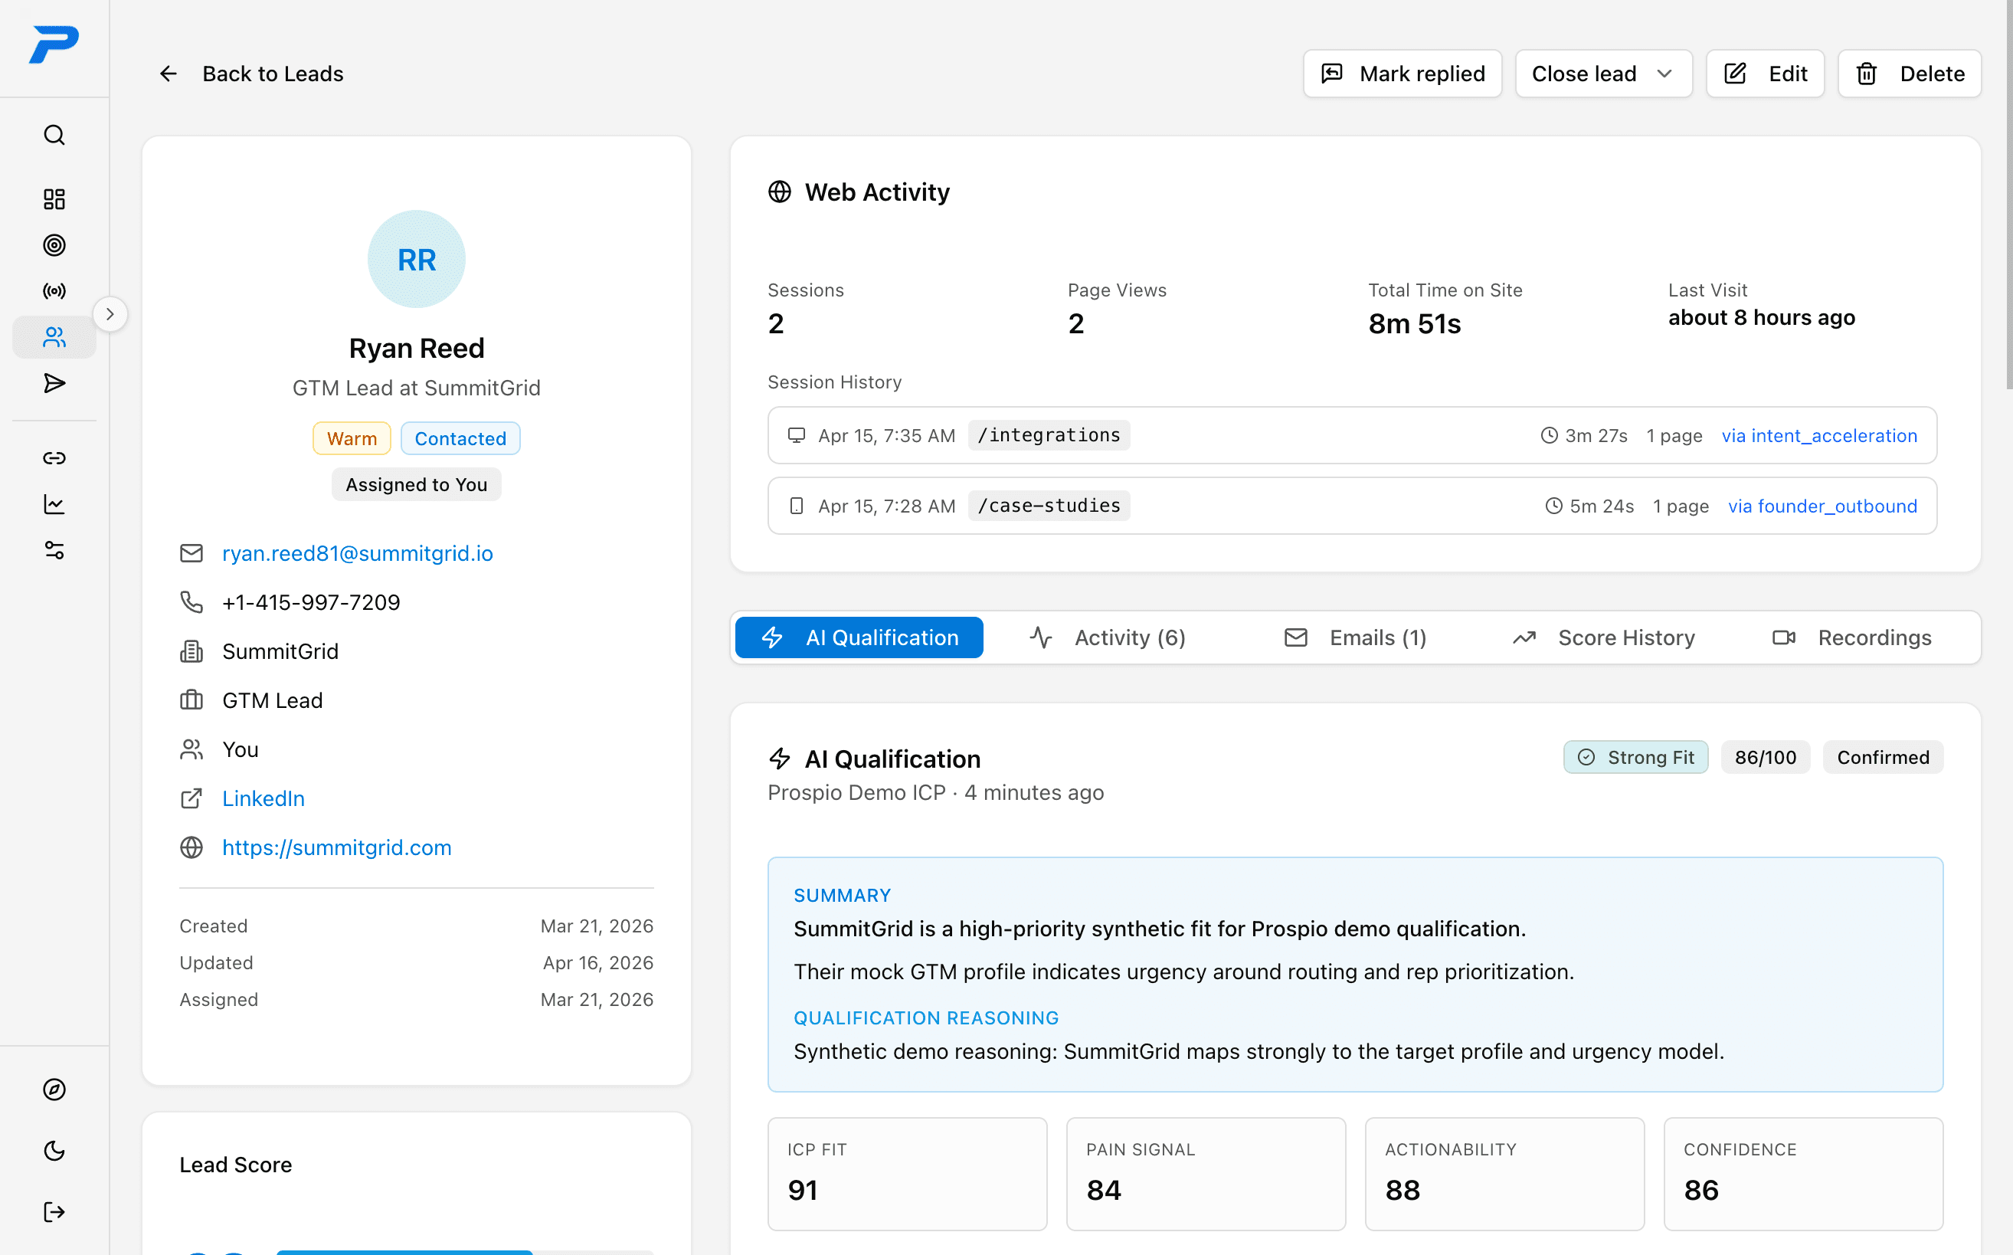Viewport: 2013px width, 1255px height.
Task: Click the Prospio logo
Action: click(x=54, y=44)
